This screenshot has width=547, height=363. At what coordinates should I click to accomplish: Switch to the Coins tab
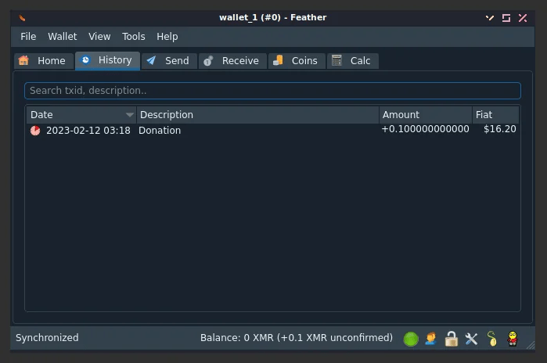pyautogui.click(x=297, y=61)
